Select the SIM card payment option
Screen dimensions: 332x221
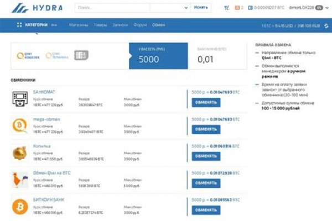(81, 55)
